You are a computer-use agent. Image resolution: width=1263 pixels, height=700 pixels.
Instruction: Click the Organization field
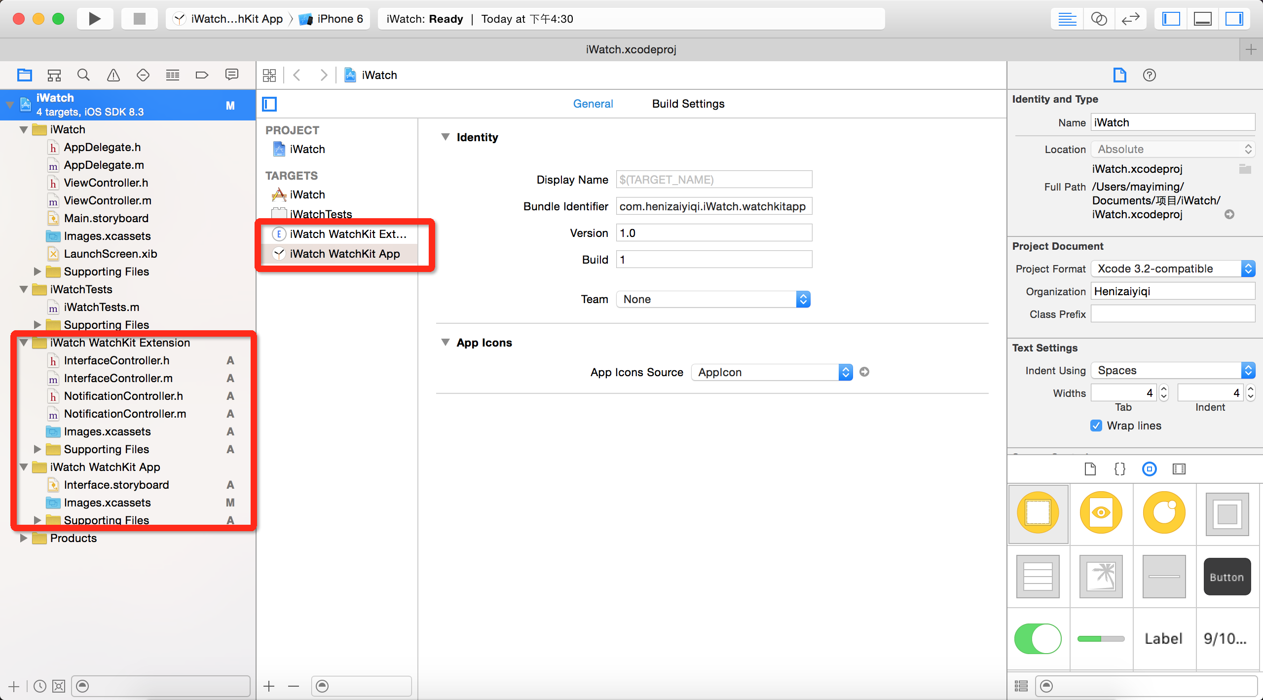pyautogui.click(x=1173, y=291)
